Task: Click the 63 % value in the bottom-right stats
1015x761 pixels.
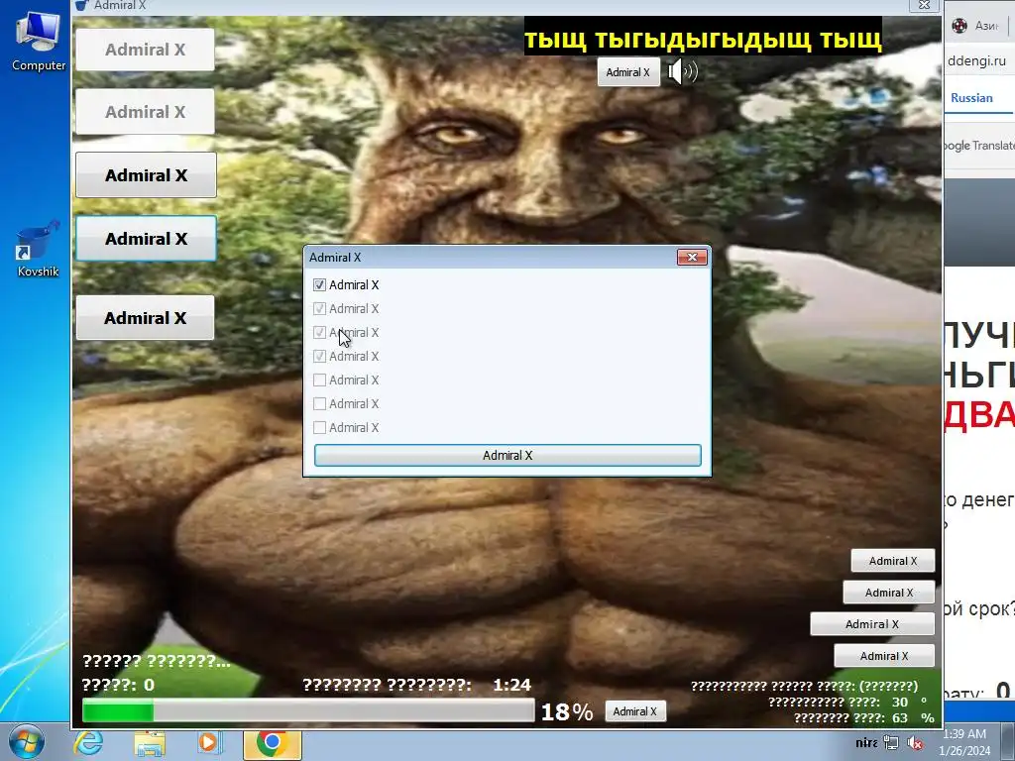Action: (913, 717)
